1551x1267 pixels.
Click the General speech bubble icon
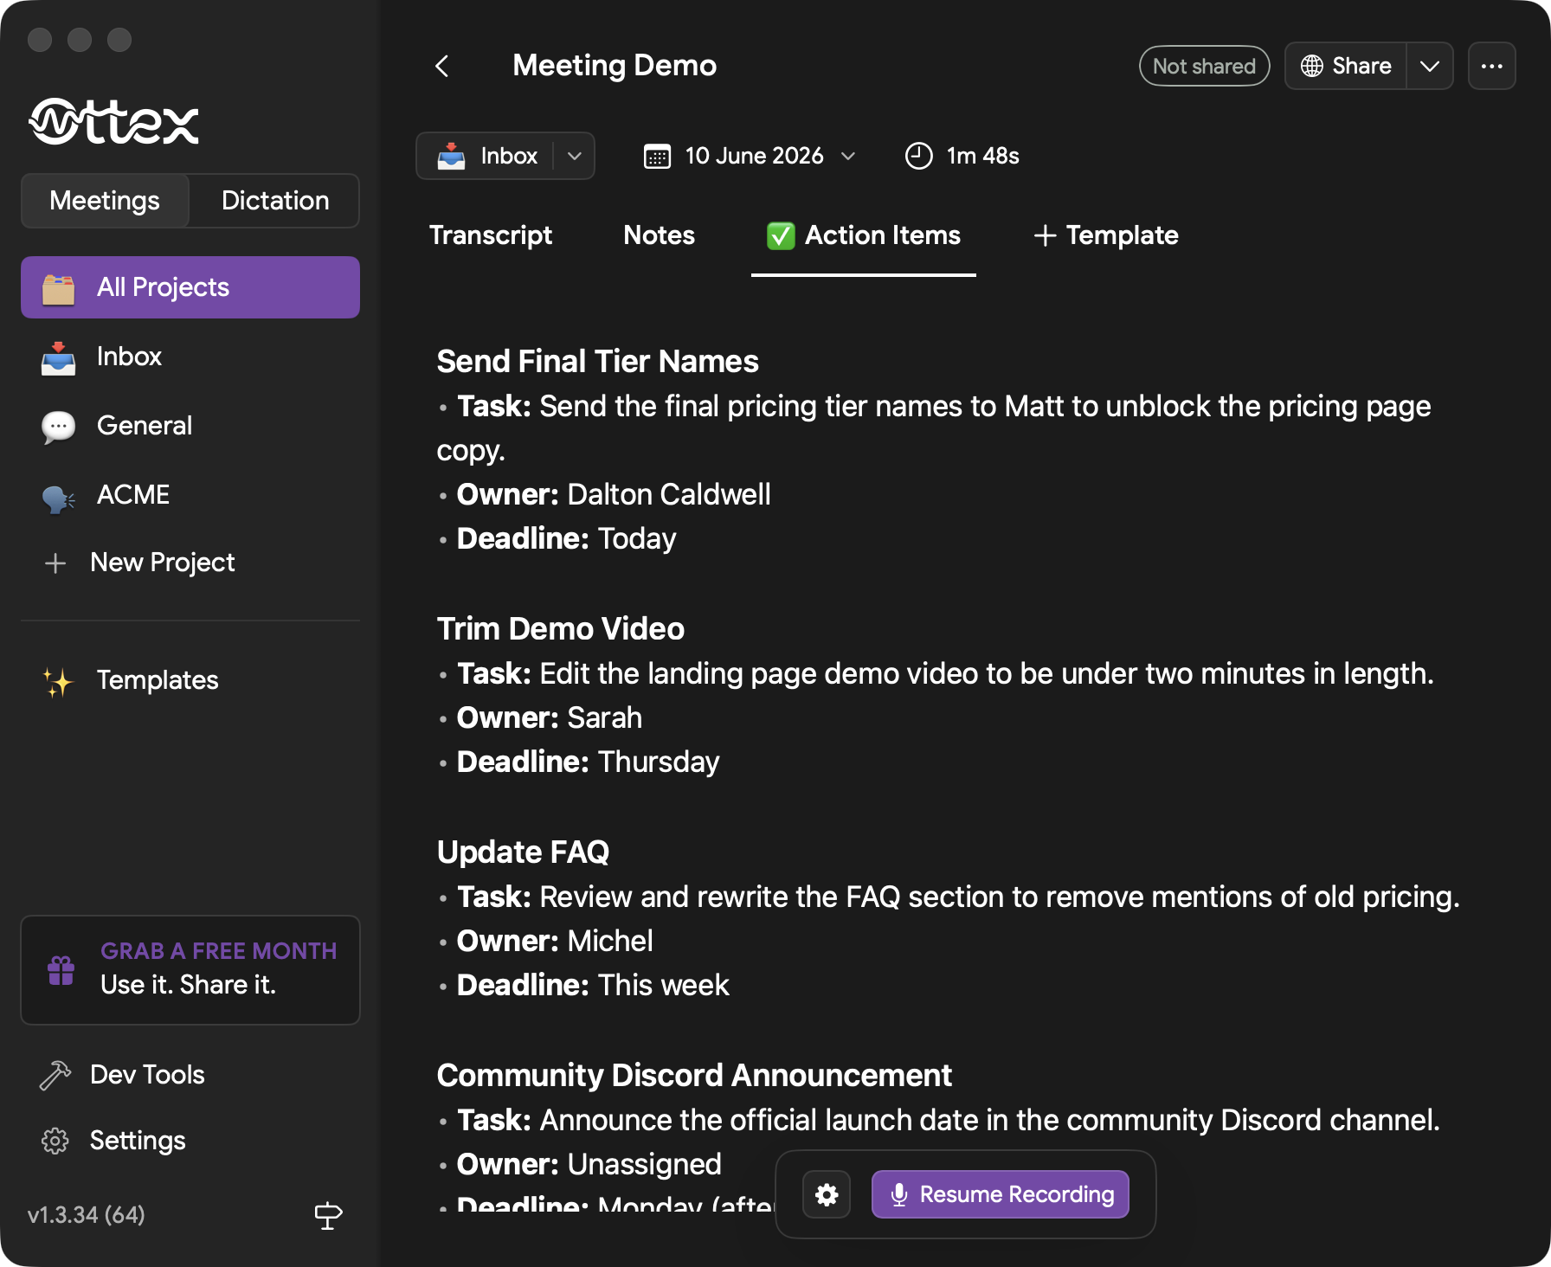point(58,427)
